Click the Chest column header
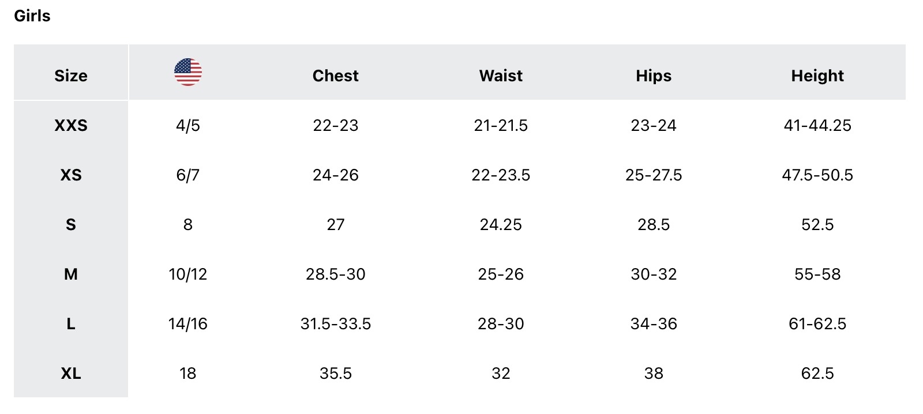 click(335, 76)
